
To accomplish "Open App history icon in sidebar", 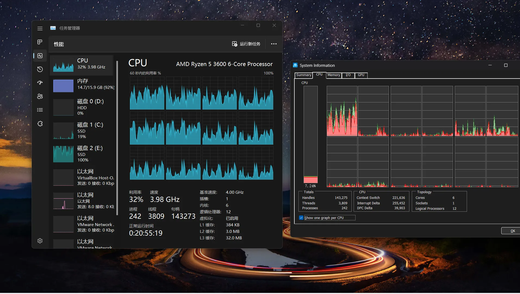I will pos(40,69).
